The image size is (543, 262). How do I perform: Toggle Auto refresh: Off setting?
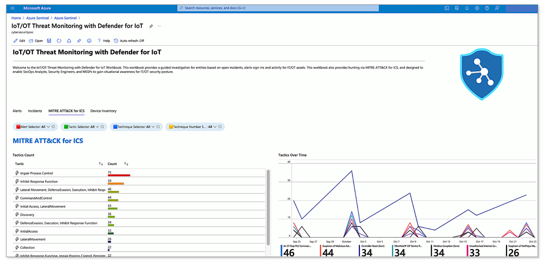pos(129,40)
